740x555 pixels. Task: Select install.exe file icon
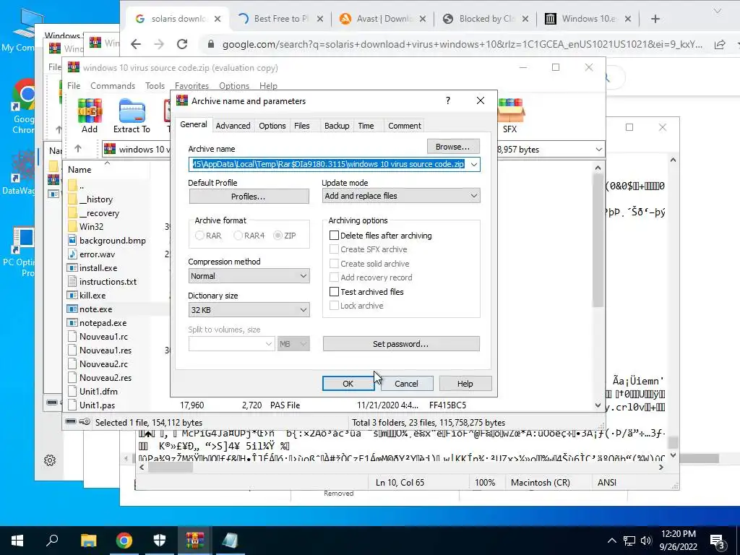click(x=72, y=267)
